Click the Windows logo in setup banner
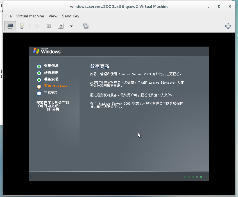This screenshot has width=238, height=197. tap(47, 51)
